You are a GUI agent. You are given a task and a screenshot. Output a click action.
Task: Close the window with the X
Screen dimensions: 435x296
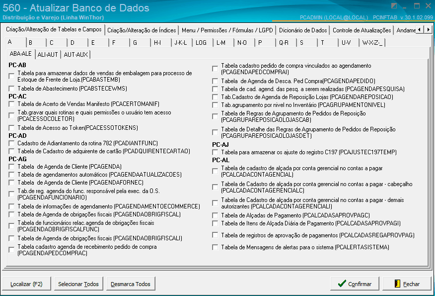pyautogui.click(x=428, y=5)
